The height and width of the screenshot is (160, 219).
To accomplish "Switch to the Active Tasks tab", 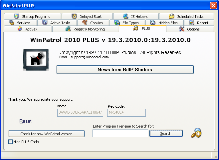I will pyautogui.click(x=57, y=23).
